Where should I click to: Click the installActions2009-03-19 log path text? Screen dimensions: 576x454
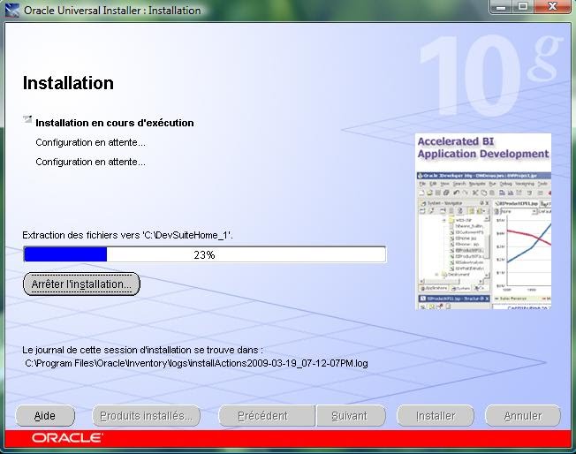pyautogui.click(x=196, y=363)
